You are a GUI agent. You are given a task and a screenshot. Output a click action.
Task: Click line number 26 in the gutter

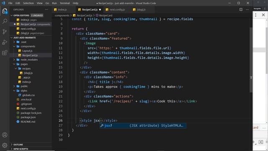pyautogui.click(x=60, y=120)
